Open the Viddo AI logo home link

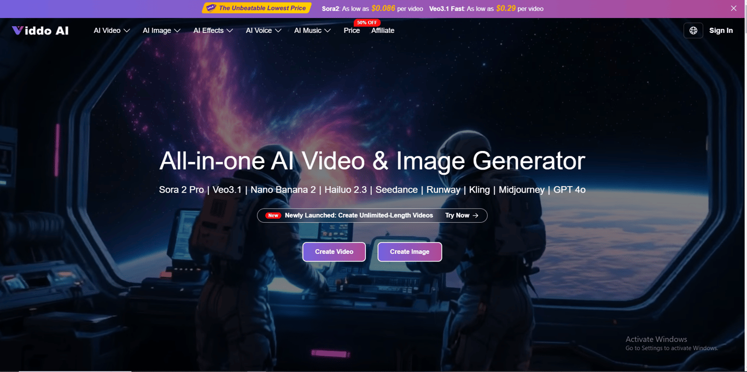pos(40,31)
